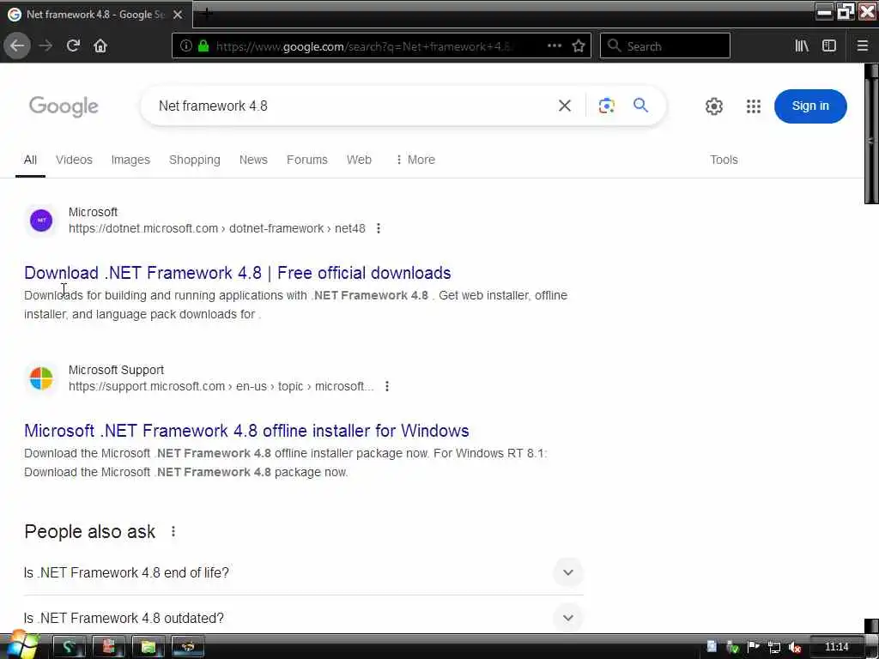Open the folder app in the taskbar
879x659 pixels.
[148, 647]
